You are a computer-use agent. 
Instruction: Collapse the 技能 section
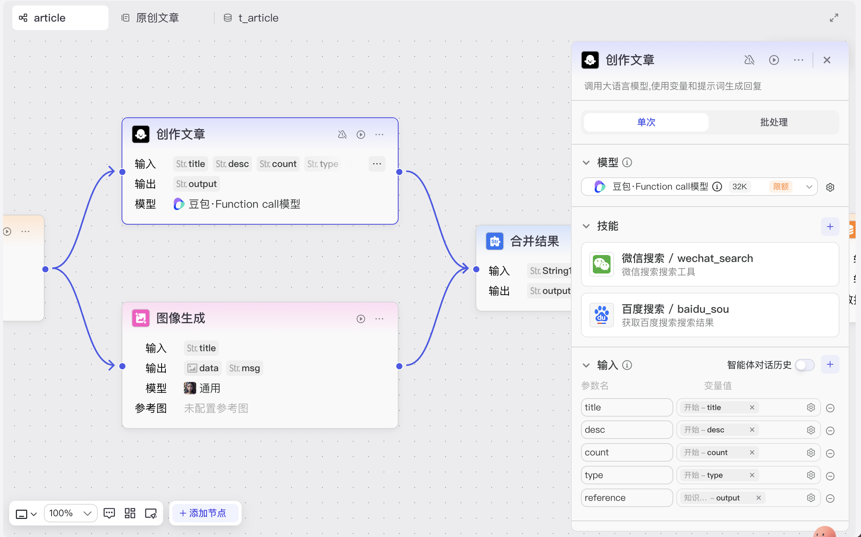tap(586, 226)
